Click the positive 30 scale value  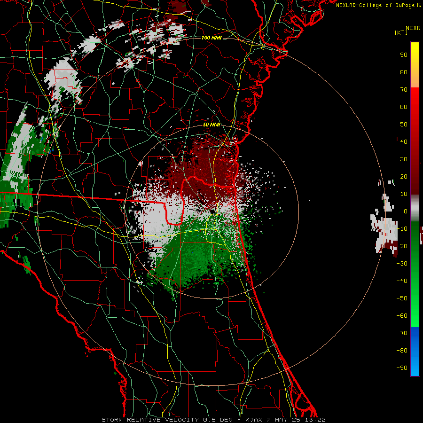click(x=404, y=159)
